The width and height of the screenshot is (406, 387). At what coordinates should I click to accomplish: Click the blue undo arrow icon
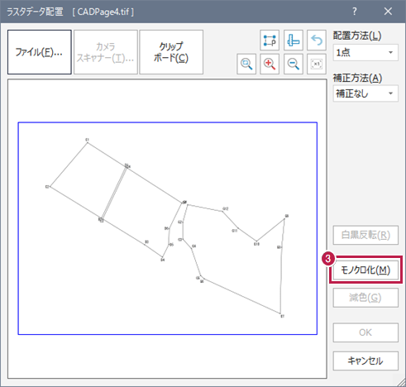click(317, 41)
